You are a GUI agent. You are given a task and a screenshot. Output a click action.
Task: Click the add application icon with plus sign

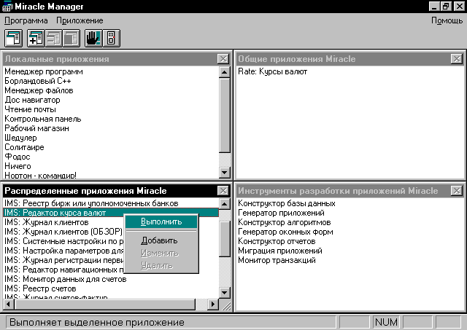[x=37, y=38]
